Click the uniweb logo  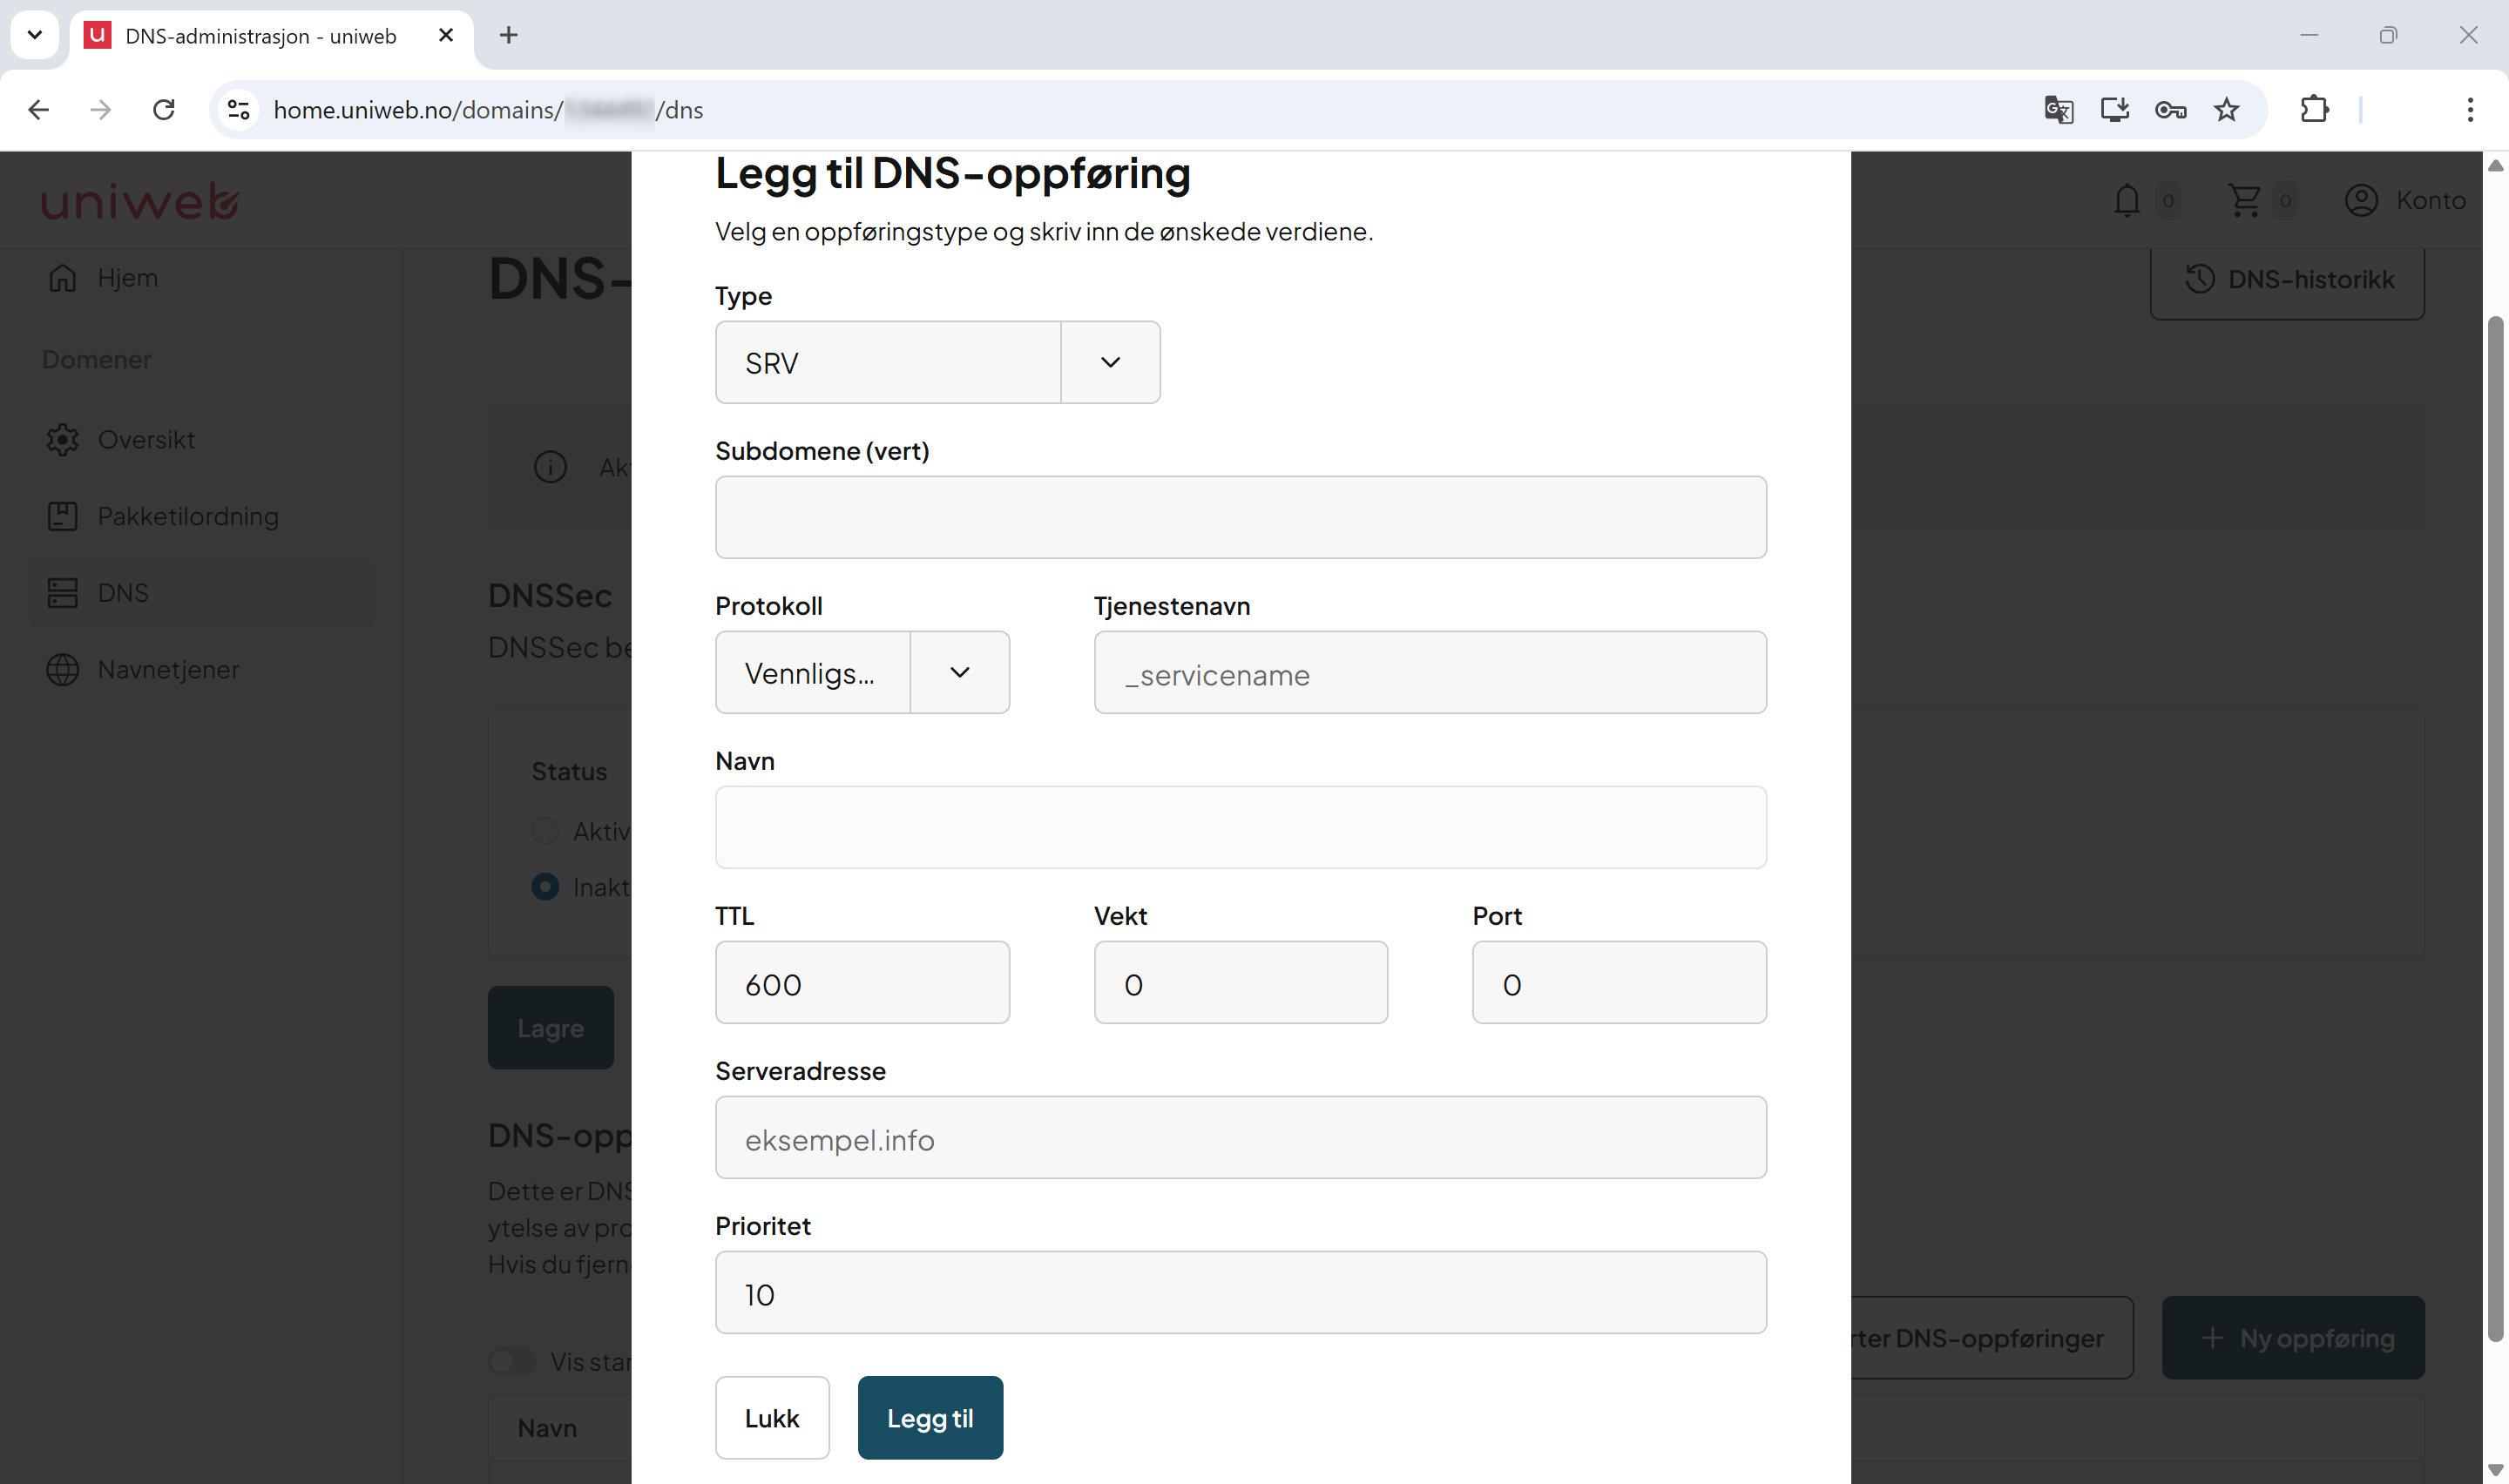140,201
